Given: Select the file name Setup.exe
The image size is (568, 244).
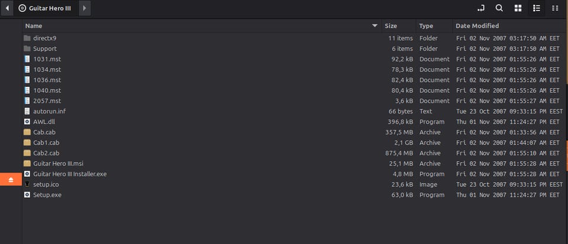Looking at the screenshot, I should coord(47,195).
